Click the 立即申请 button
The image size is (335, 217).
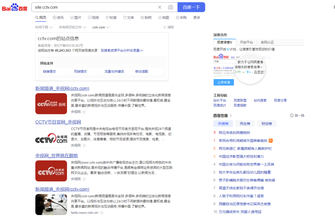tap(223, 82)
